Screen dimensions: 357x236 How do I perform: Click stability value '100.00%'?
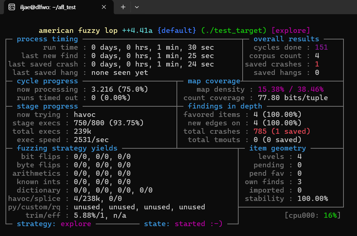(312, 198)
